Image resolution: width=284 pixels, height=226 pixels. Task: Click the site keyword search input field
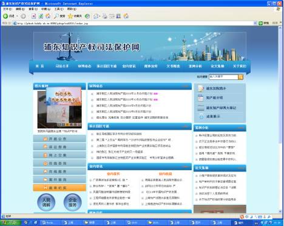tap(223, 77)
